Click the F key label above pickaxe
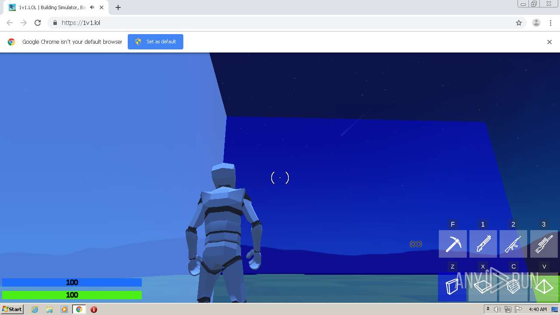Screen dimensions: 560x315 pos(453,224)
